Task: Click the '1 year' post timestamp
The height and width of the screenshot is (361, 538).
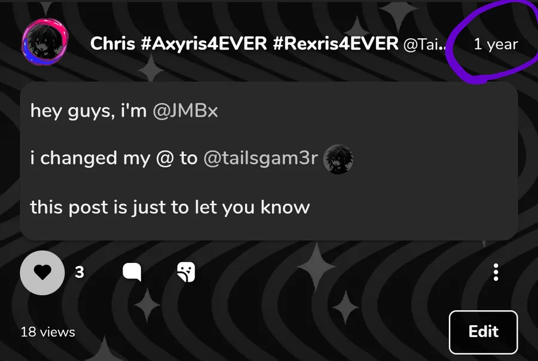Action: click(496, 44)
